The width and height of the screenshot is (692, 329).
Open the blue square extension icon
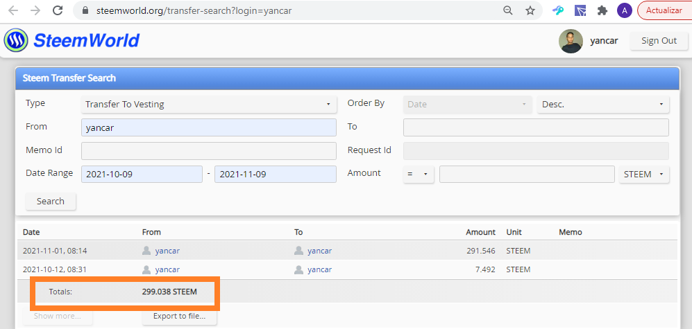point(580,10)
